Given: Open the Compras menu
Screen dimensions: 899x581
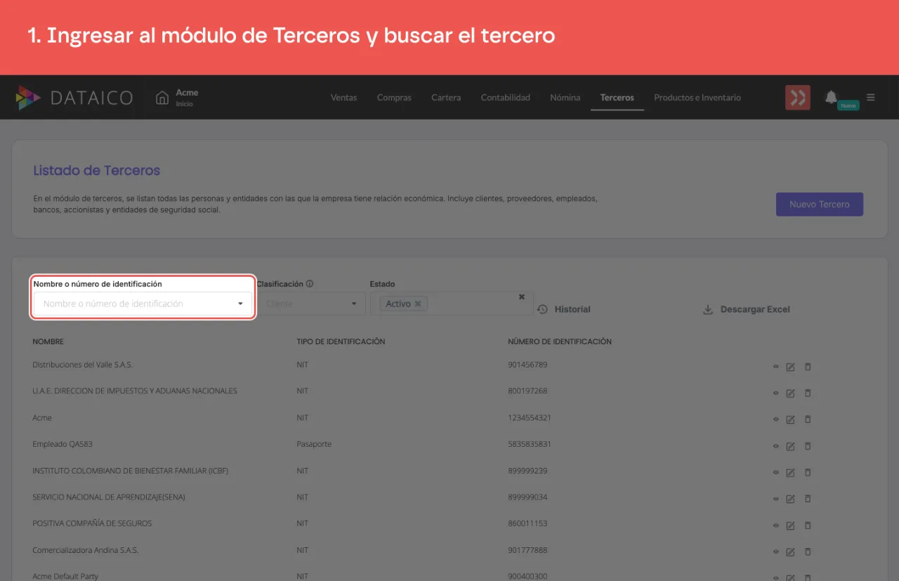Looking at the screenshot, I should click(394, 98).
